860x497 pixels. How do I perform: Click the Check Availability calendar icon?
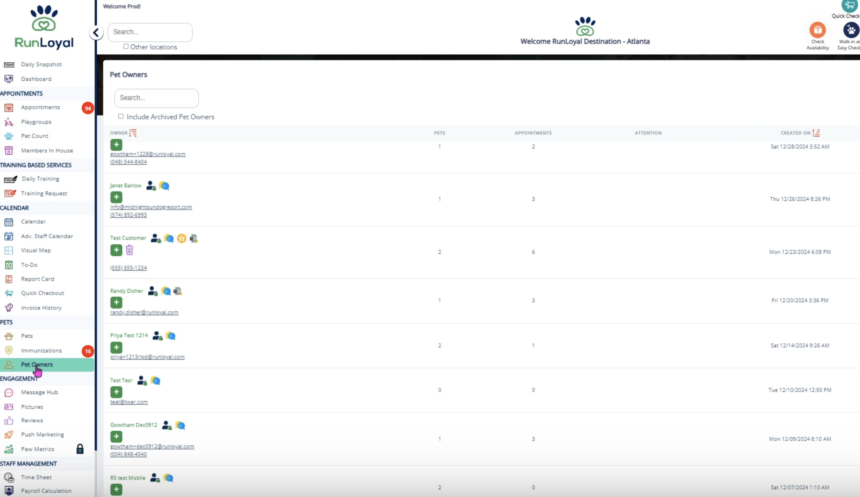tap(817, 30)
